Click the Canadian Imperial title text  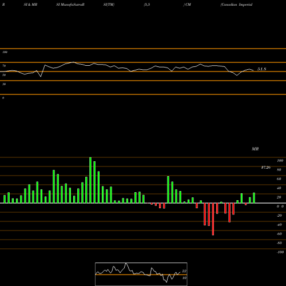[x=236, y=5]
